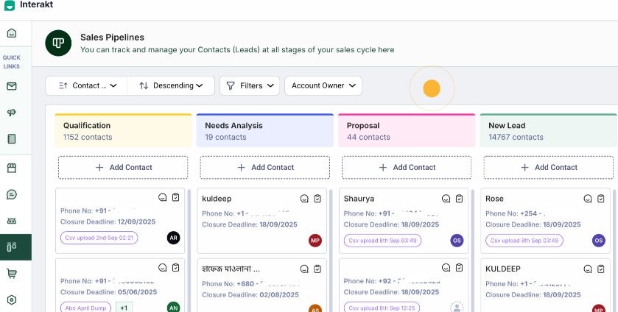Select the Needs Analysis stage header

(265, 131)
